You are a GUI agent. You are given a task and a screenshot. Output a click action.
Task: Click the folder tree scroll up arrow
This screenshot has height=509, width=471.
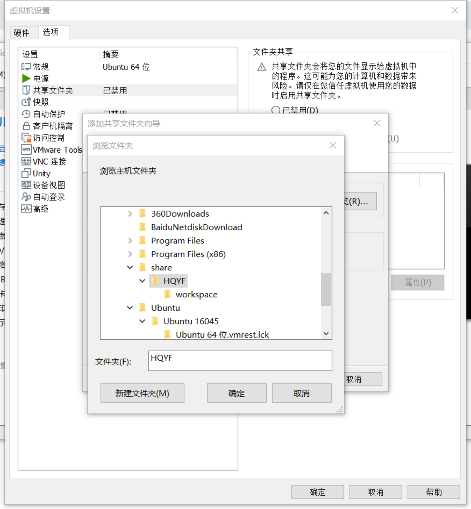point(326,213)
